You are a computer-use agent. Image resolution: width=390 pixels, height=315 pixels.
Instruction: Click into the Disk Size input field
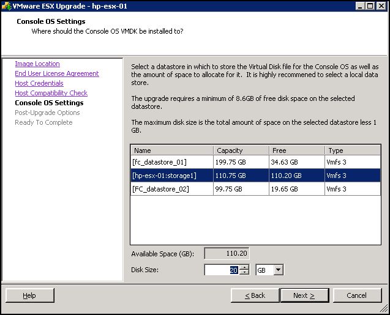pyautogui.click(x=220, y=270)
